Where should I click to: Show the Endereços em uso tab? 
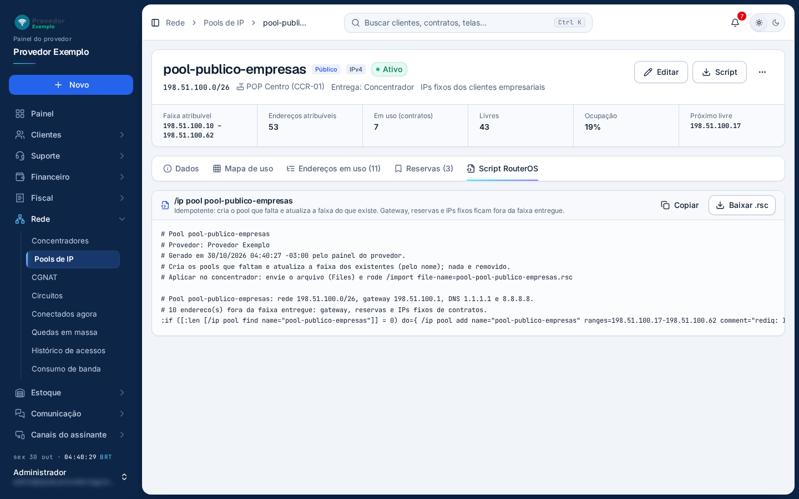pyautogui.click(x=333, y=169)
